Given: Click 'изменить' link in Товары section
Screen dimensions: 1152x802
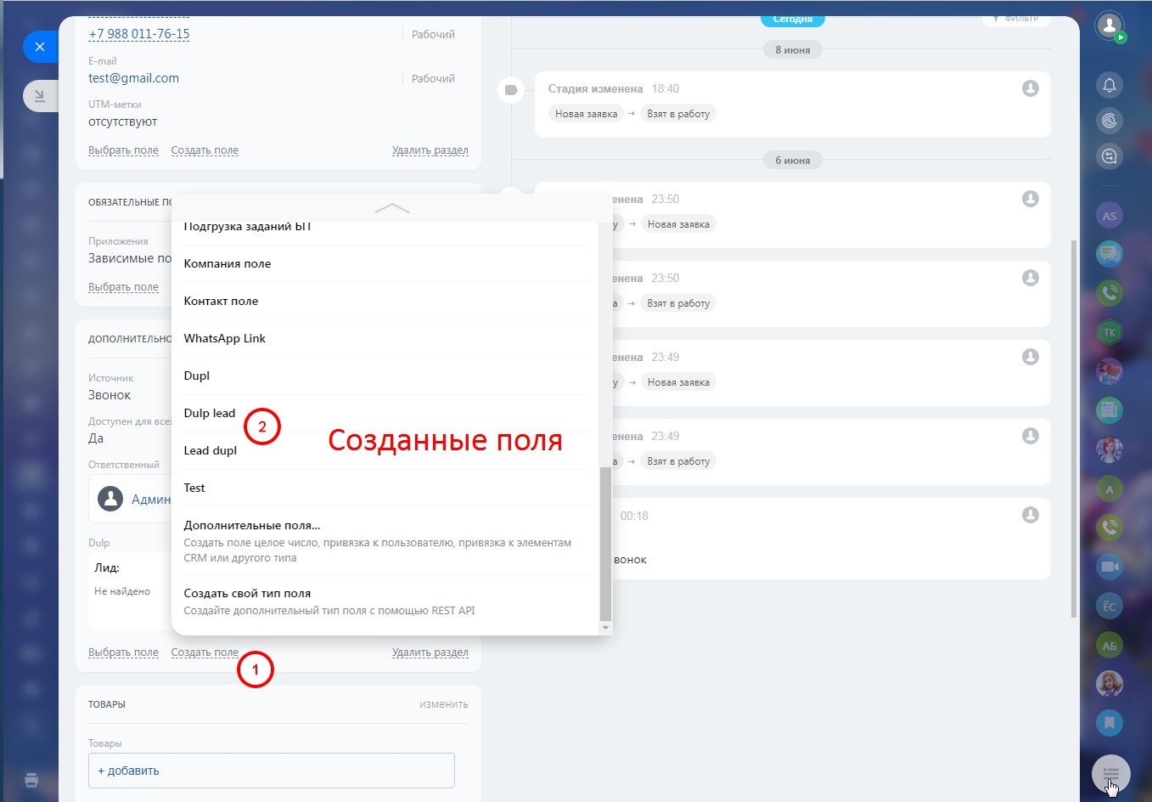Looking at the screenshot, I should tap(443, 704).
